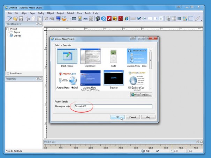Select the Autorun Menu - Basic template
211x158 pixels.
click(x=137, y=58)
